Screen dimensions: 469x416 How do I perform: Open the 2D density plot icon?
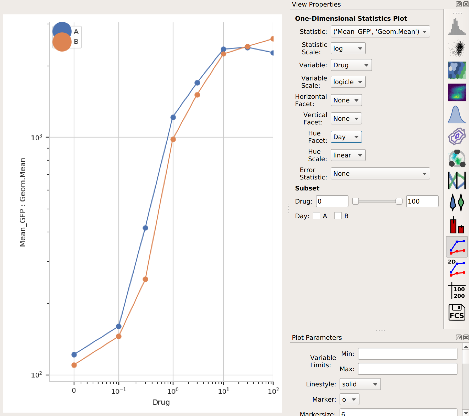[457, 92]
